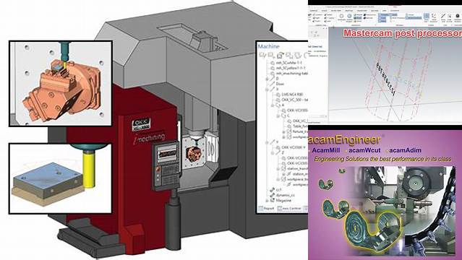Click the acamWcut label on the purple banner
This screenshot has width=462, height=260.
point(364,150)
